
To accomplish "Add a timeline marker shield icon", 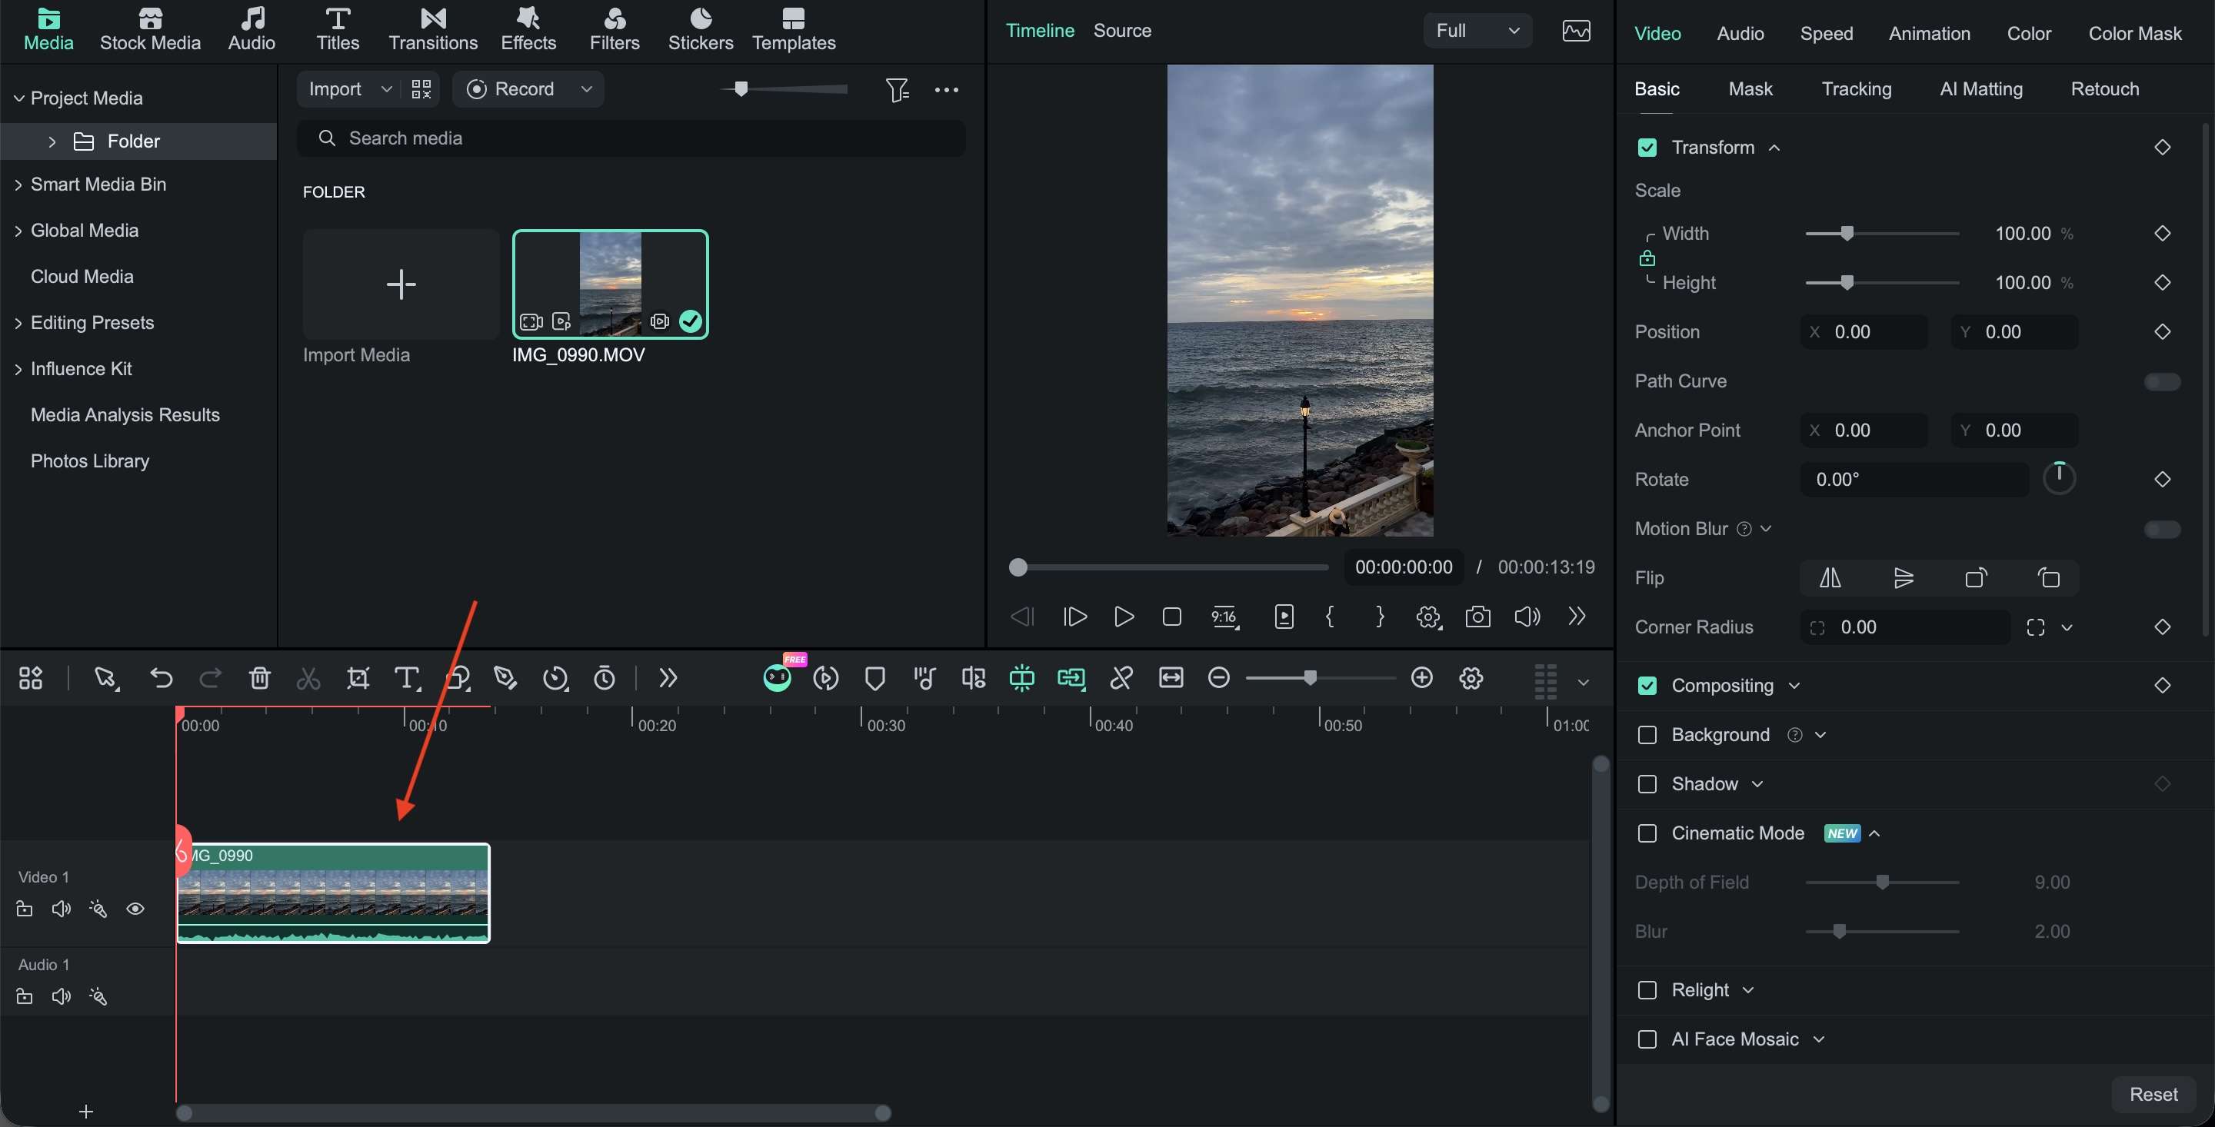I will (874, 678).
